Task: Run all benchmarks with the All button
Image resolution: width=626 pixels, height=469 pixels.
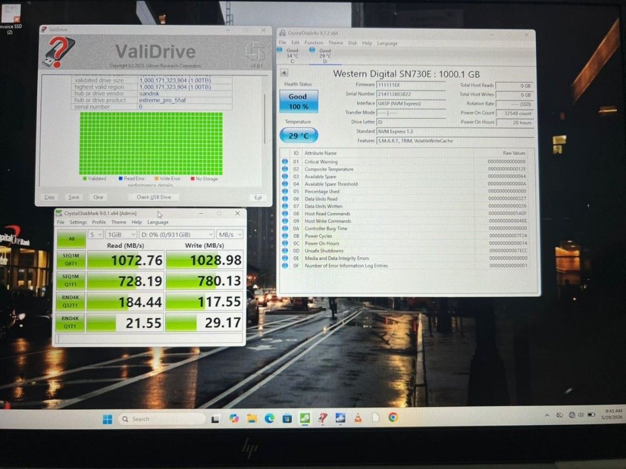Action: [x=71, y=239]
